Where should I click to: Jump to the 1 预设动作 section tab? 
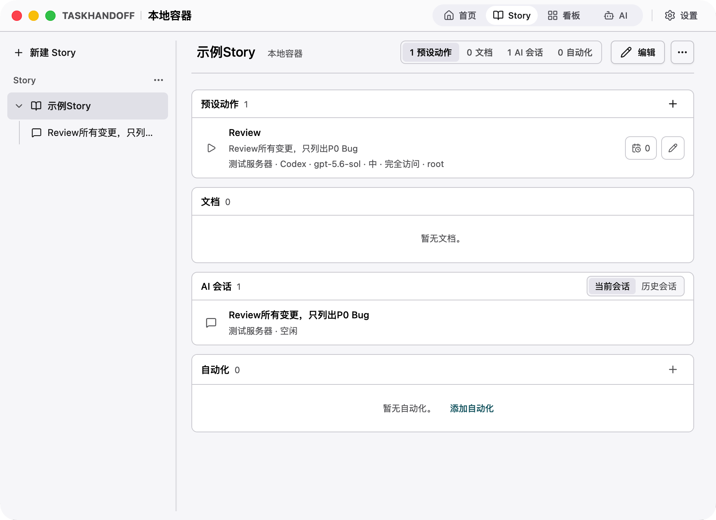click(x=431, y=52)
